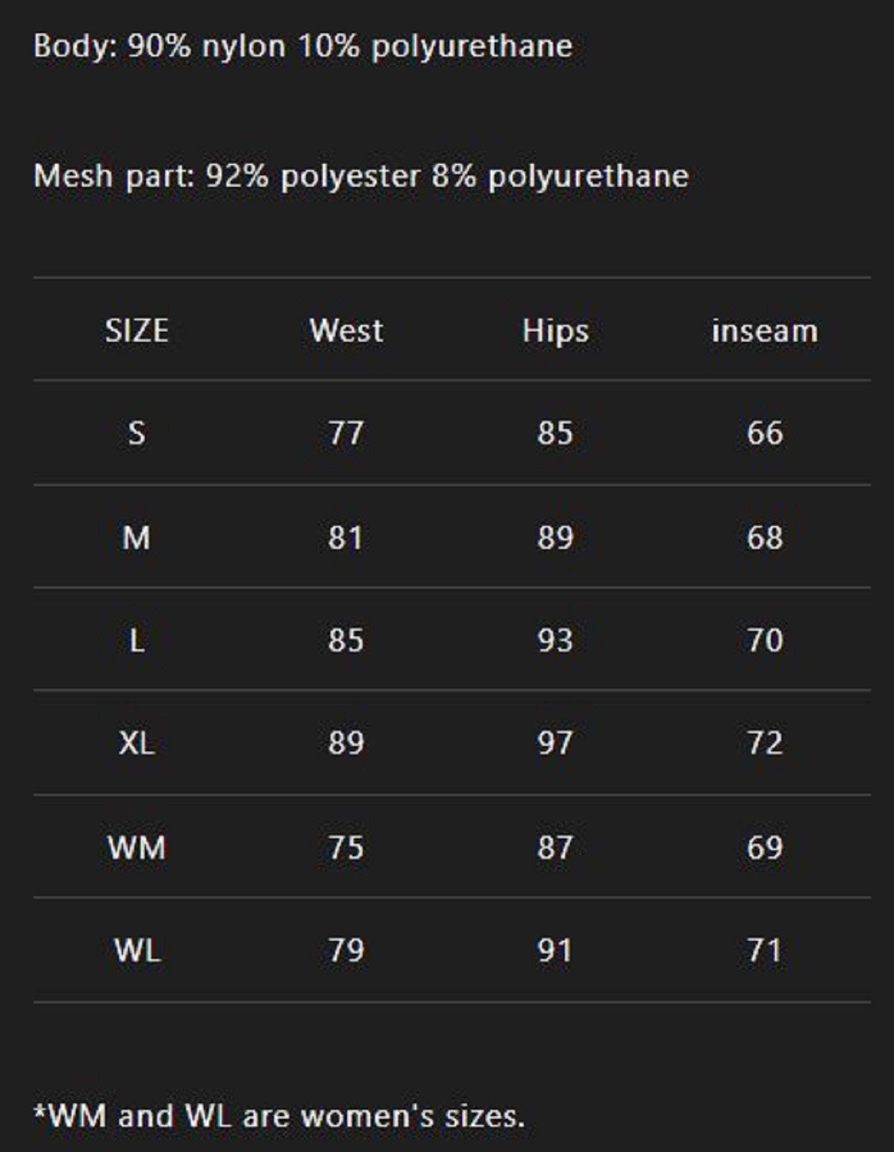Select the WL size row label
This screenshot has width=894, height=1152.
click(137, 950)
